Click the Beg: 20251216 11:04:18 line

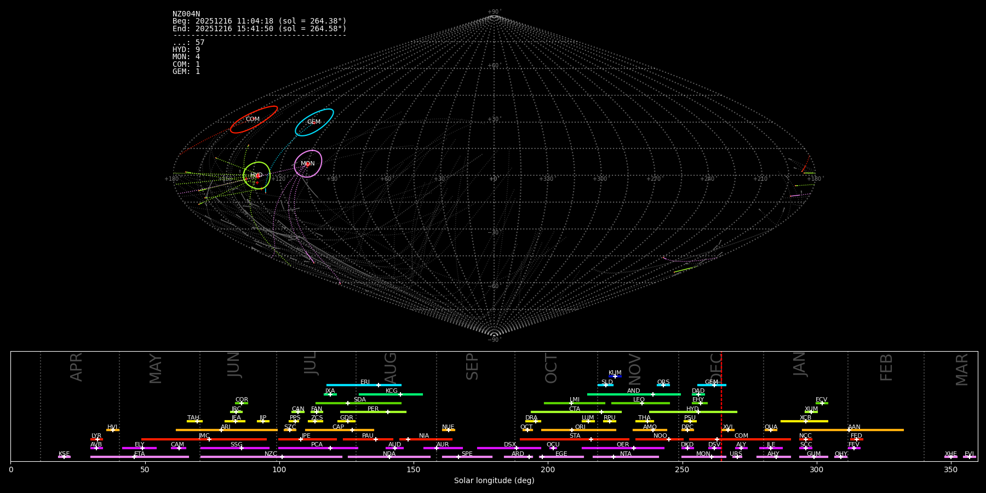[x=260, y=21]
